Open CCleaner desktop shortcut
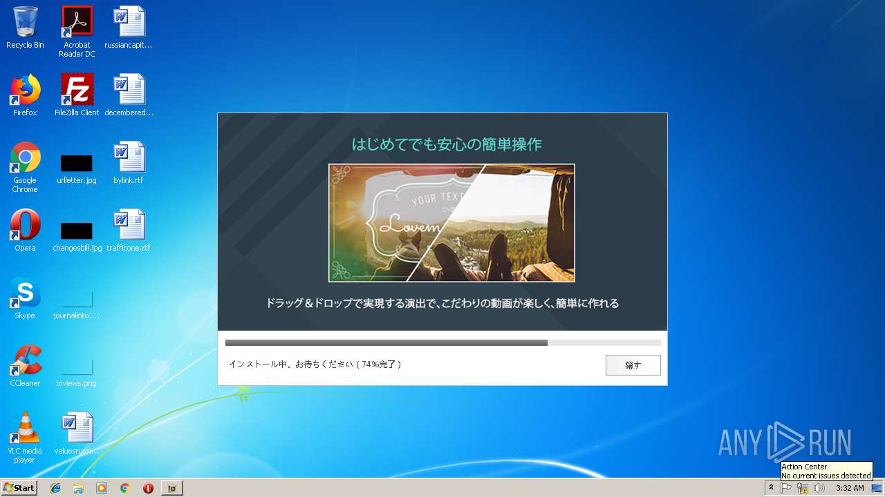Screen dimensions: 885x497 click(x=25, y=366)
